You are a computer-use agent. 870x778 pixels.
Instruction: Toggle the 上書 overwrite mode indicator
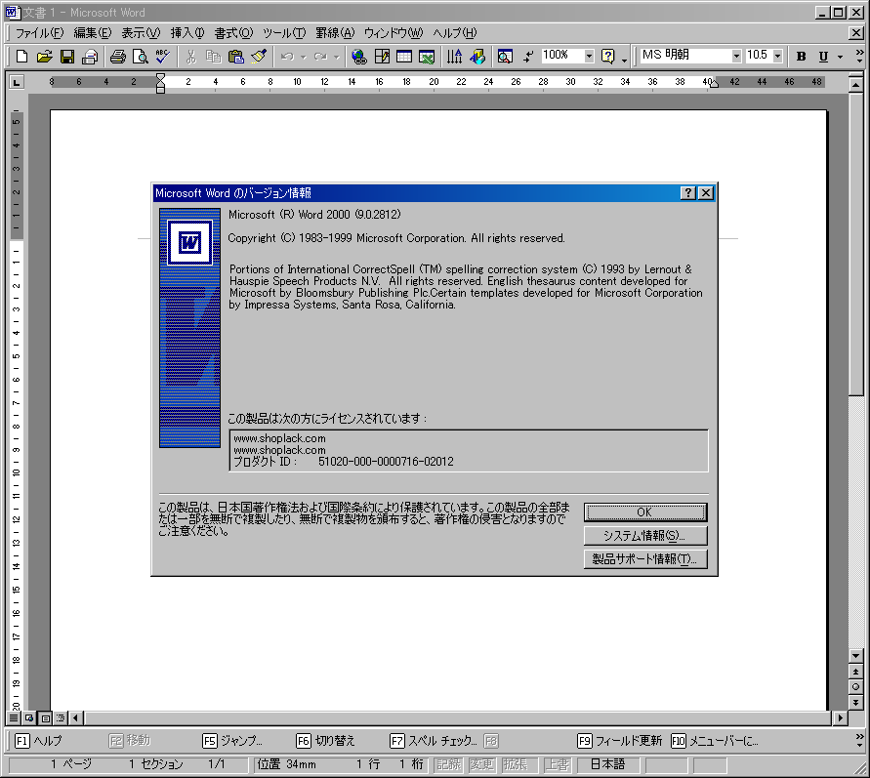point(558,764)
